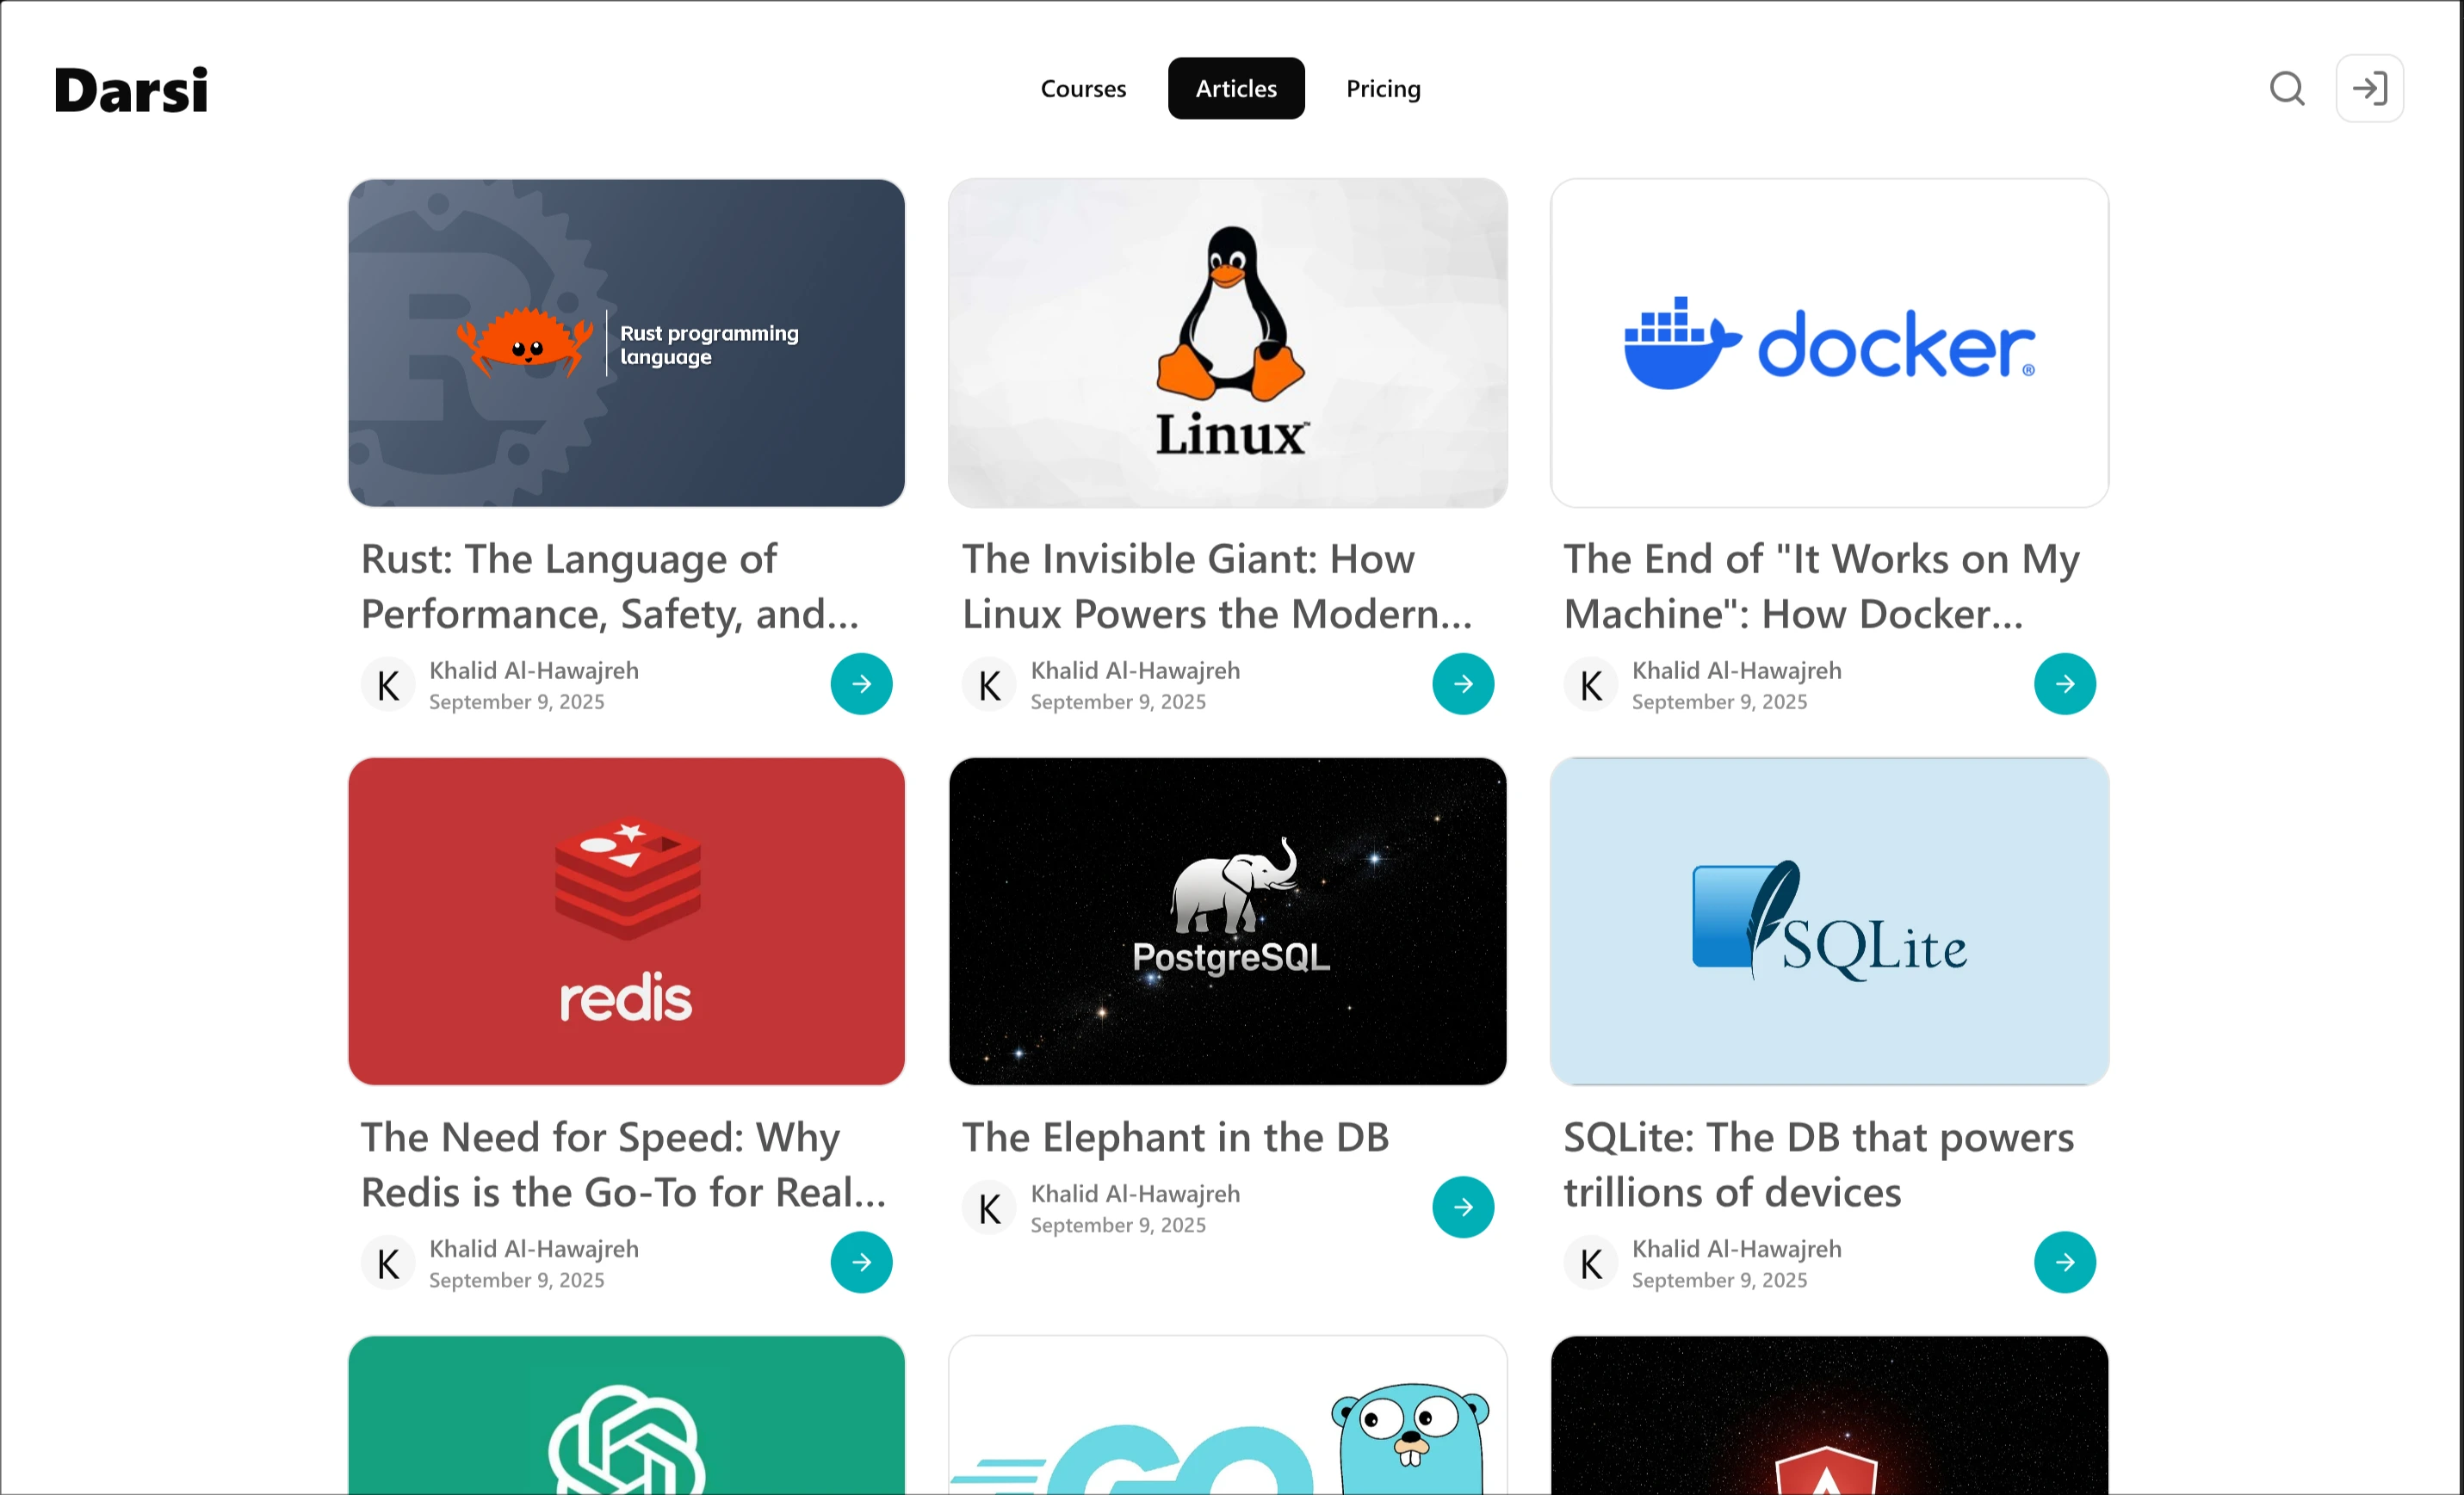
Task: Open 'The Elephant in the DB' title
Action: click(x=1175, y=1137)
